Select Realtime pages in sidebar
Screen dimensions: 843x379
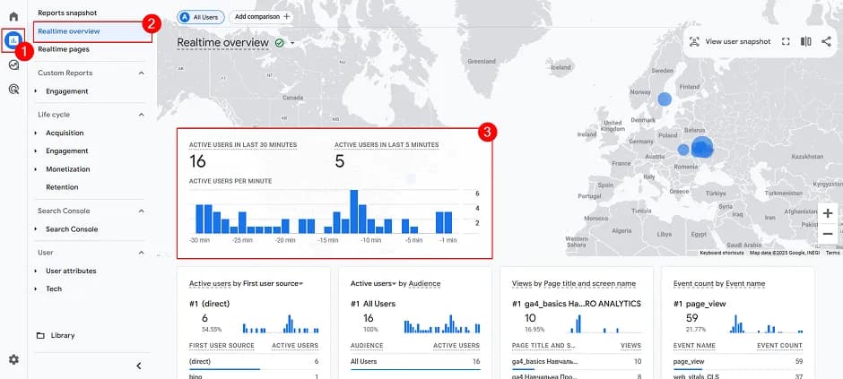pos(63,49)
